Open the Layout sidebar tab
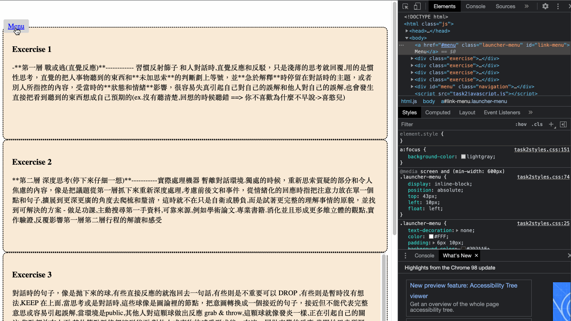The height and width of the screenshot is (321, 571). click(467, 112)
